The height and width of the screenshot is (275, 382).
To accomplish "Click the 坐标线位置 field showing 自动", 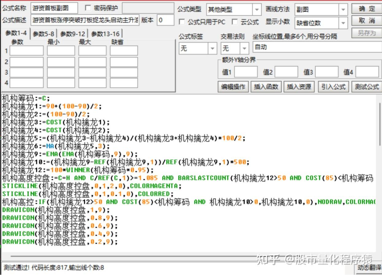I will [x=317, y=47].
